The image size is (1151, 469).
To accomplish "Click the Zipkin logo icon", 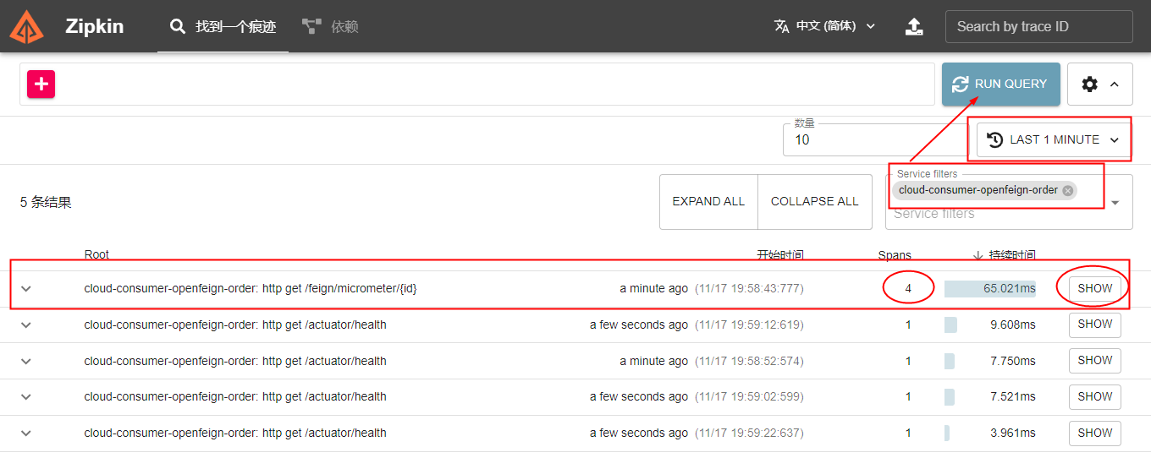I will pos(27,26).
